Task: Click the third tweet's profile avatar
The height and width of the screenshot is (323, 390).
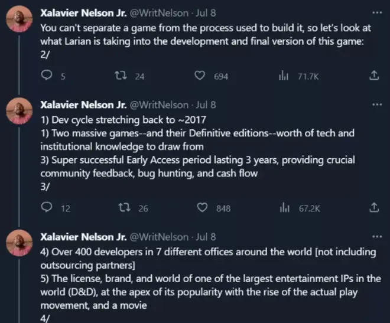Action: pos(19,244)
